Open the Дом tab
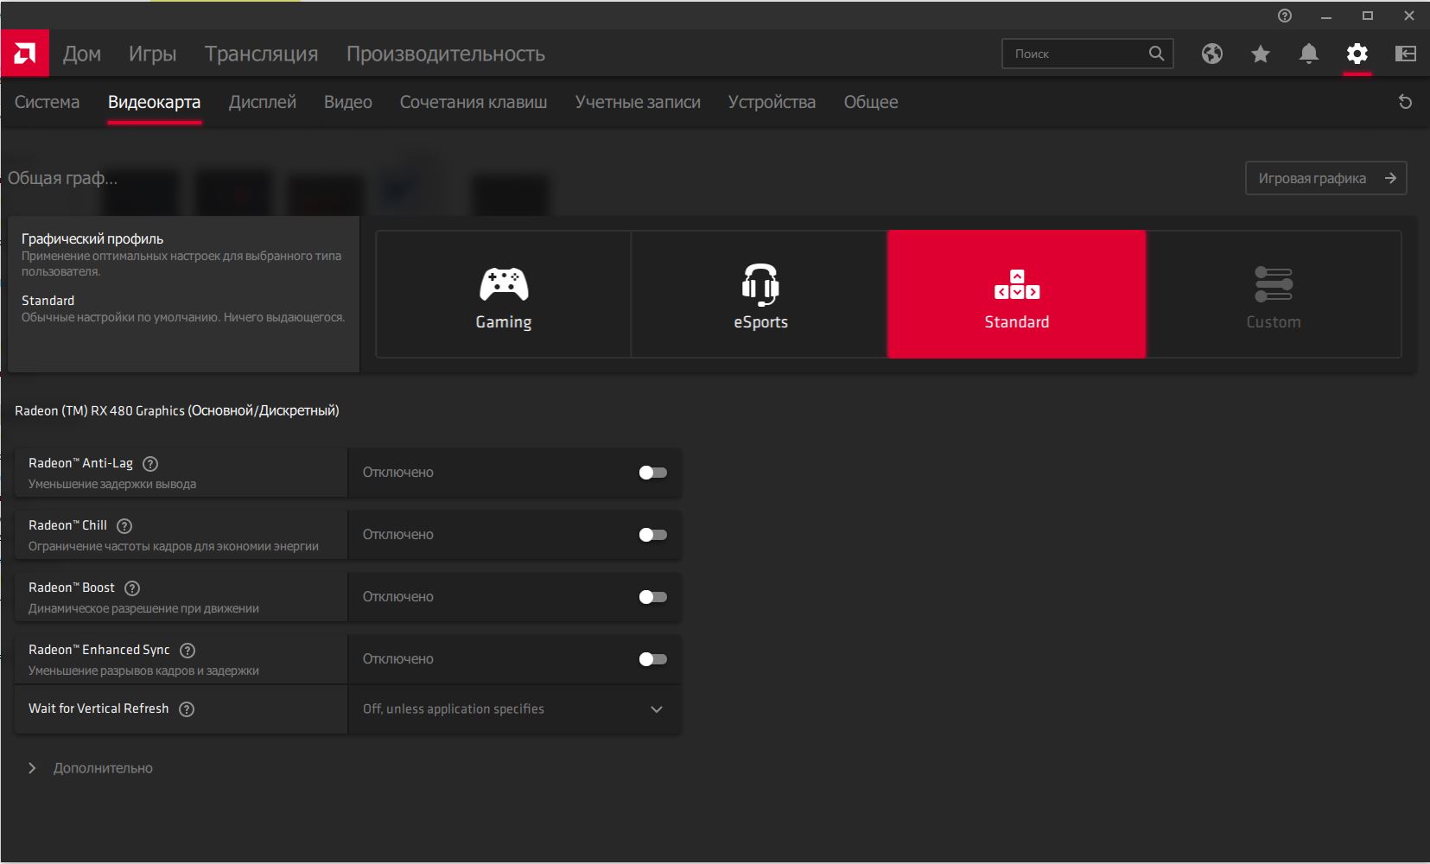Viewport: 1430px width, 864px height. coord(82,54)
